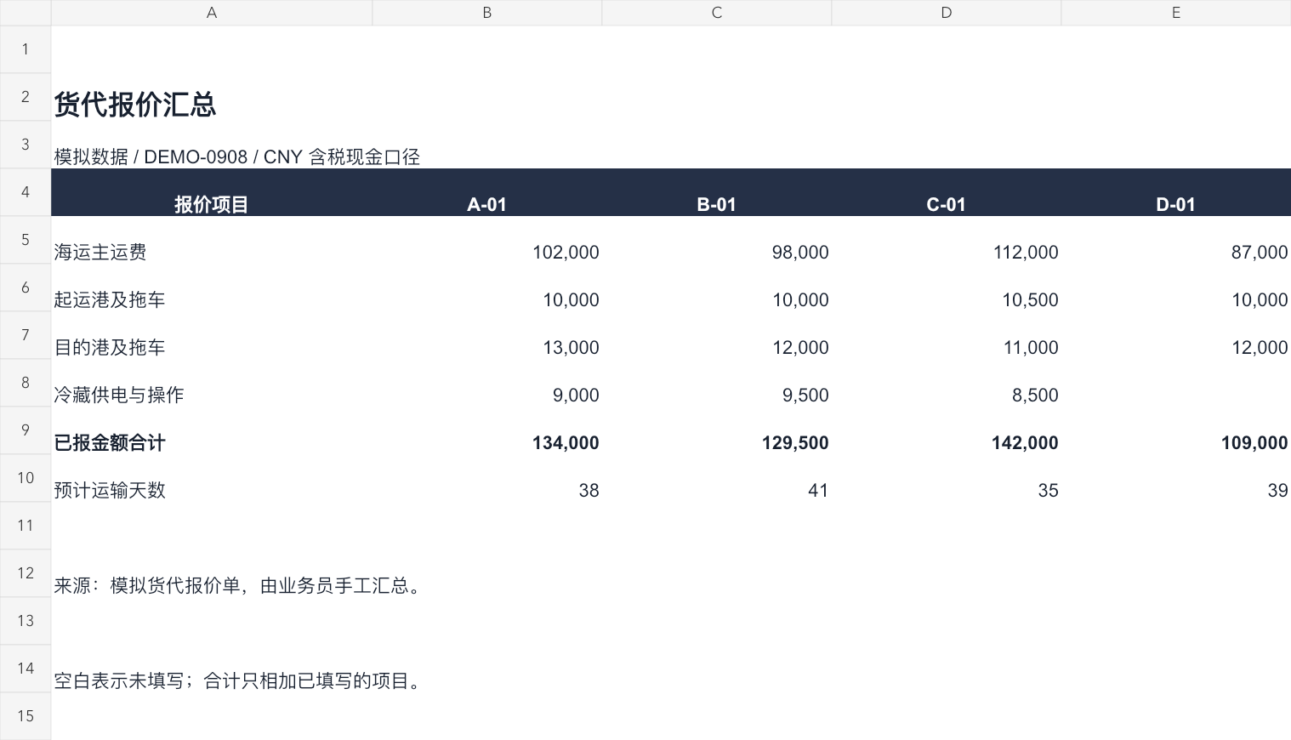The height and width of the screenshot is (740, 1291).
Task: Select the D-01 header cell
Action: [x=1176, y=192]
